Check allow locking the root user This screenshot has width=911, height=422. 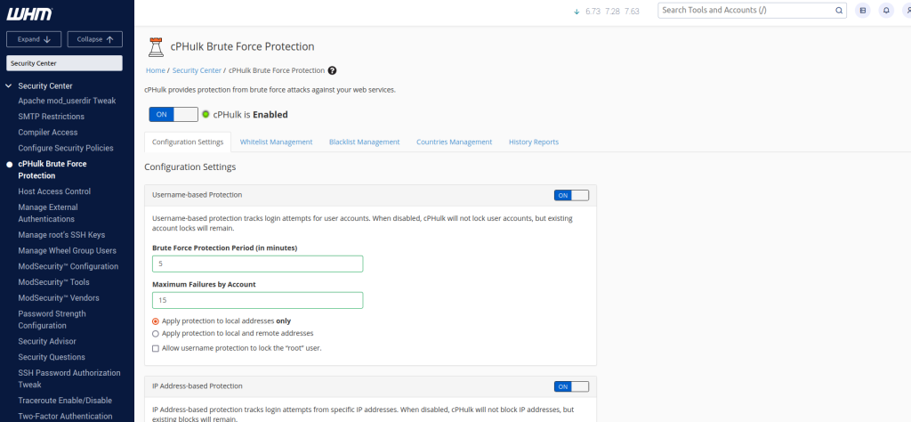tap(156, 348)
